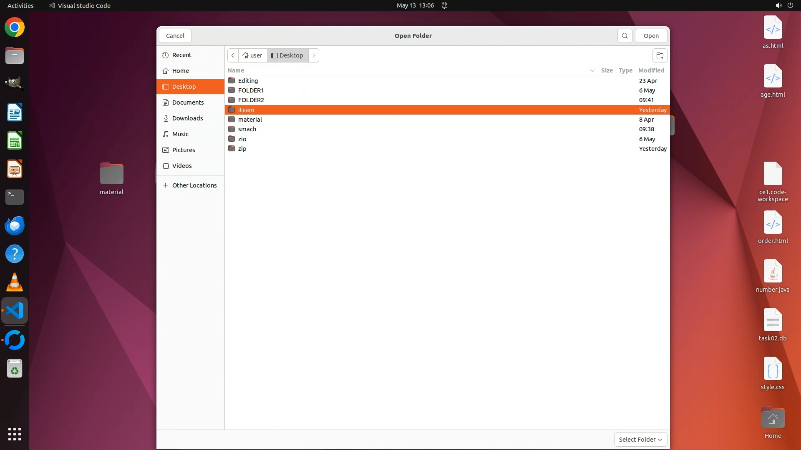
Task: Open the Show Applications grid icon
Action: (x=15, y=434)
